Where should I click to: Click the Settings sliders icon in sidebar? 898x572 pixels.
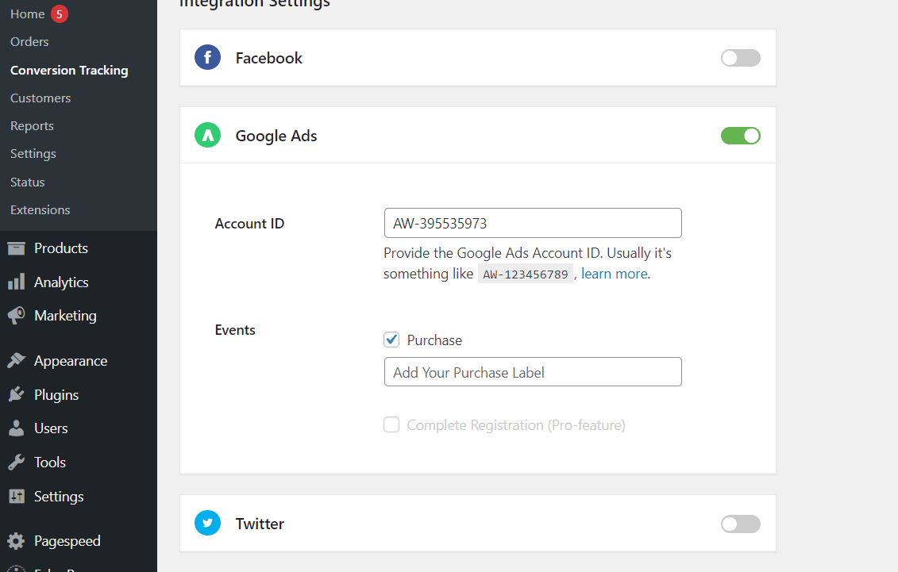(x=16, y=496)
